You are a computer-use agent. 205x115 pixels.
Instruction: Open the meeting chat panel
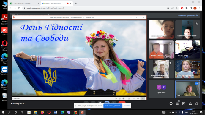click(184, 103)
